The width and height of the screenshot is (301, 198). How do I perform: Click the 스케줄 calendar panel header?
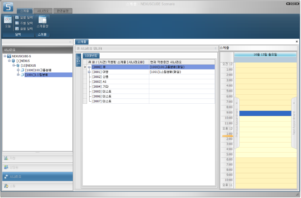258,48
